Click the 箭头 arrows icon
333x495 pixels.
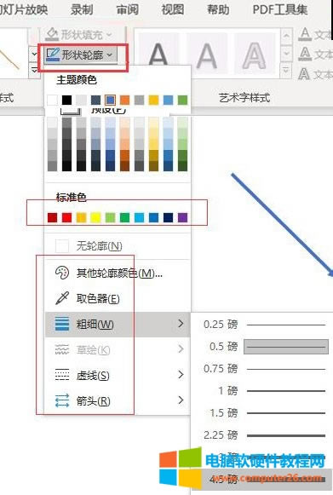[62, 400]
